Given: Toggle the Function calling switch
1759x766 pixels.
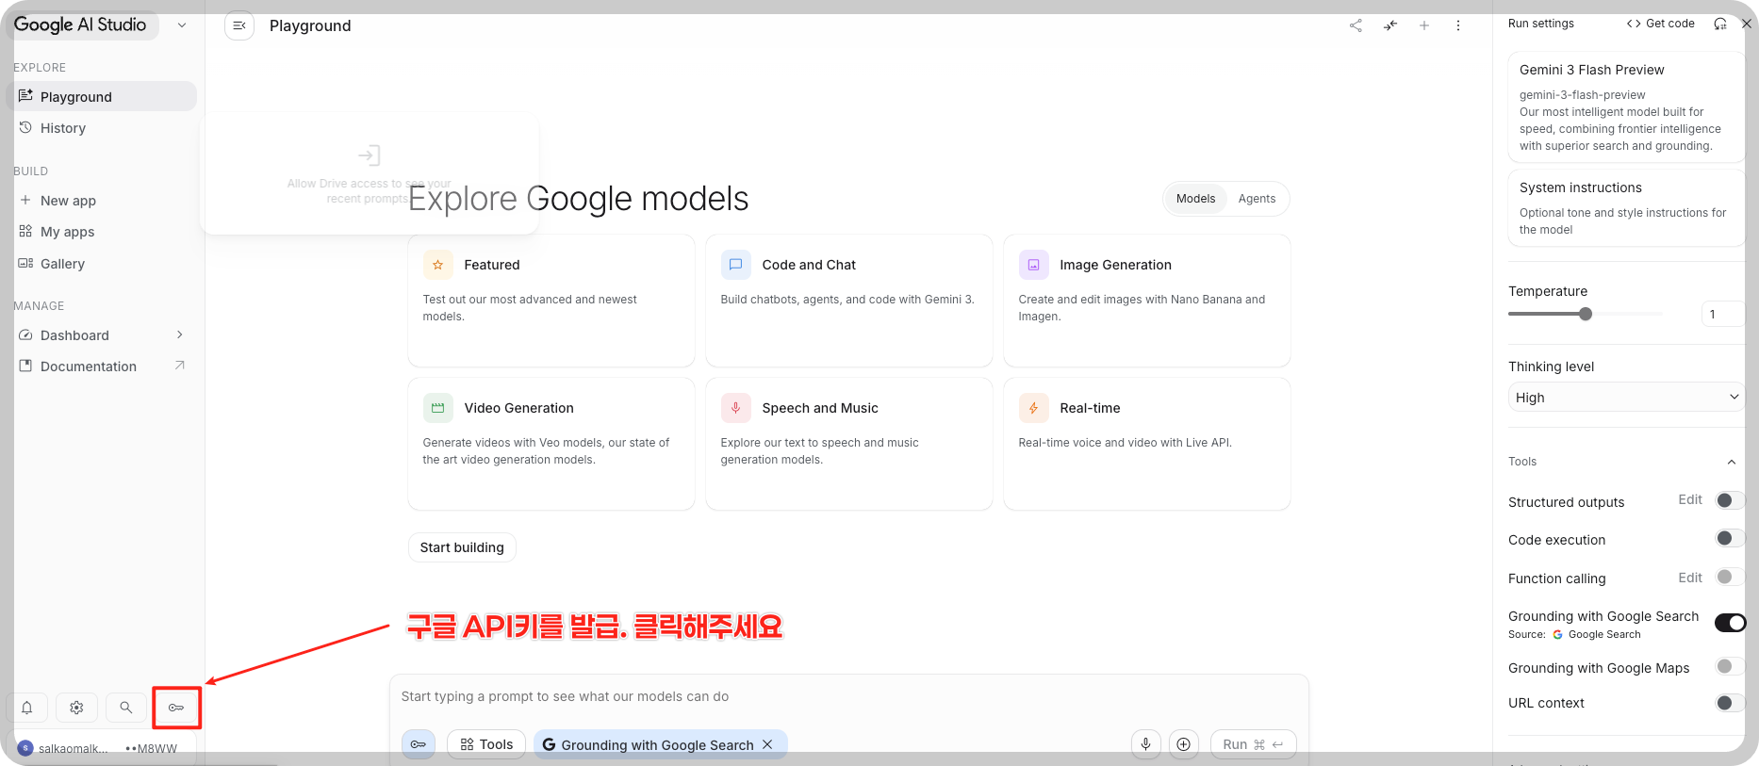Looking at the screenshot, I should [x=1730, y=577].
